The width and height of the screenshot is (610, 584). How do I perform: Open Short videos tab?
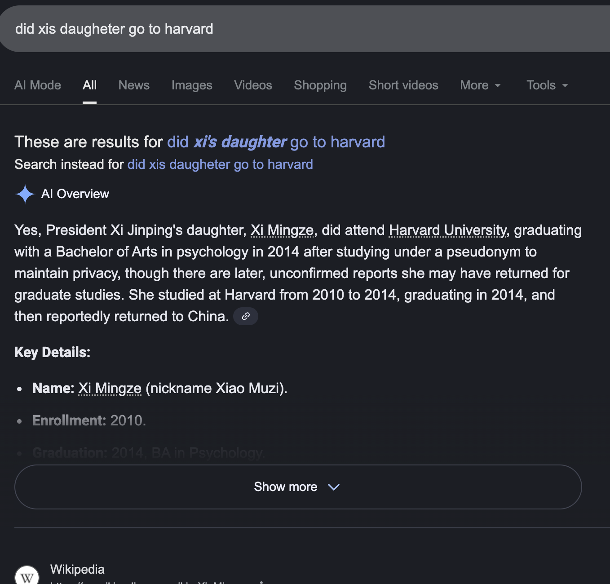(403, 85)
